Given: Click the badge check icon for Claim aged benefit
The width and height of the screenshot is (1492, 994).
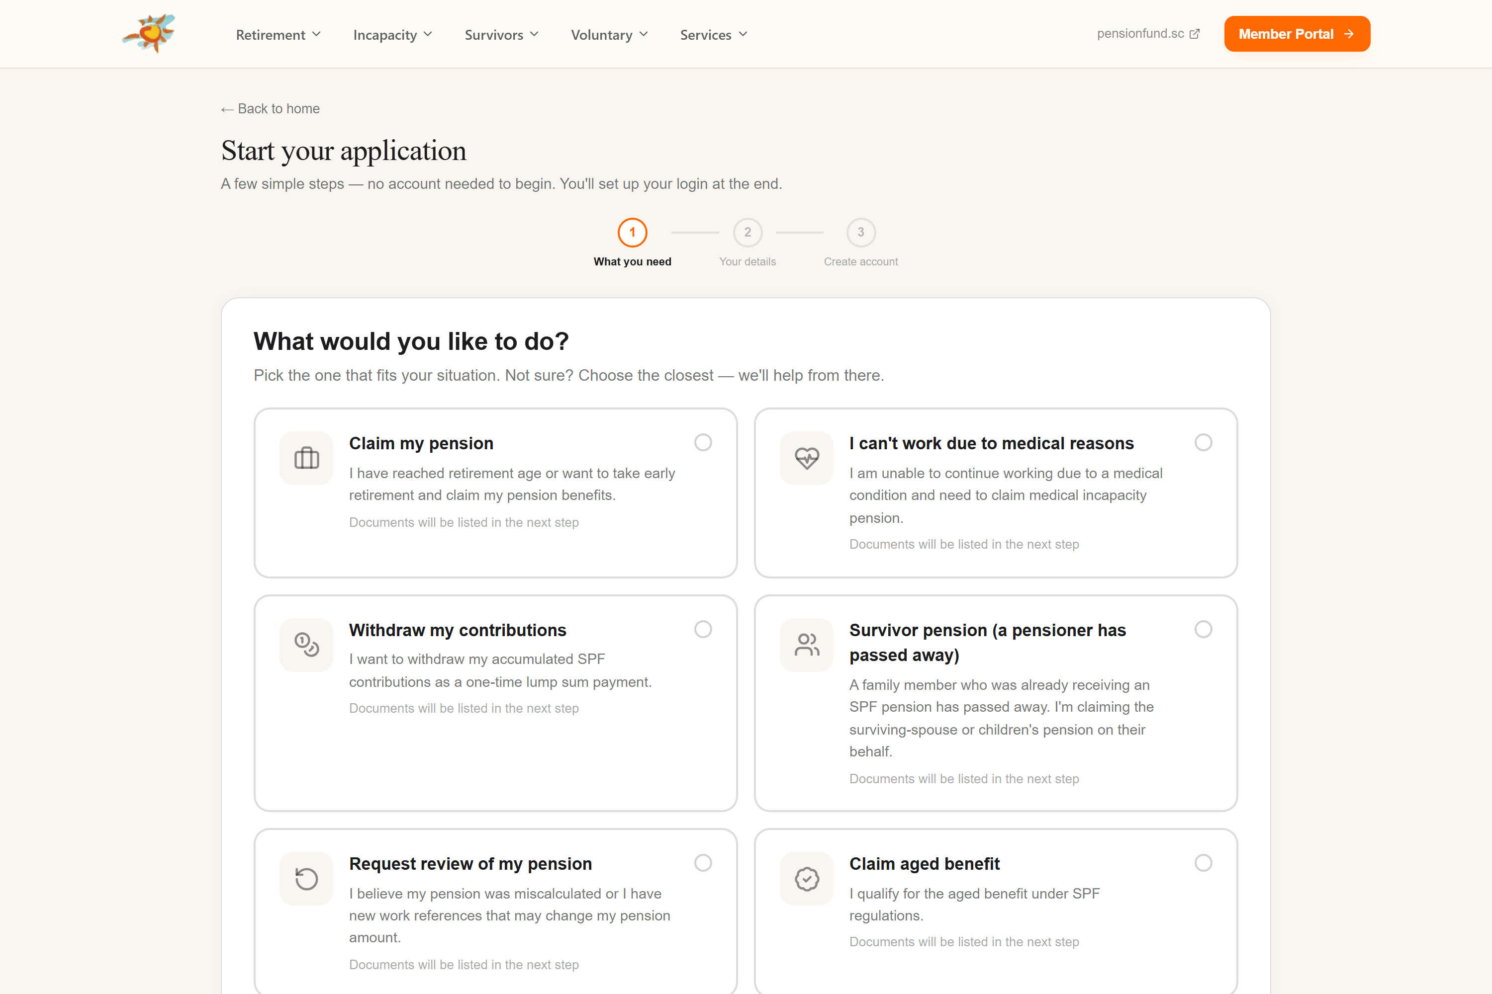Looking at the screenshot, I should tap(806, 879).
